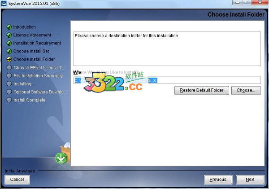Select the Choose EEsof License step
Image resolution: width=269 pixels, height=189 pixels.
(39, 67)
